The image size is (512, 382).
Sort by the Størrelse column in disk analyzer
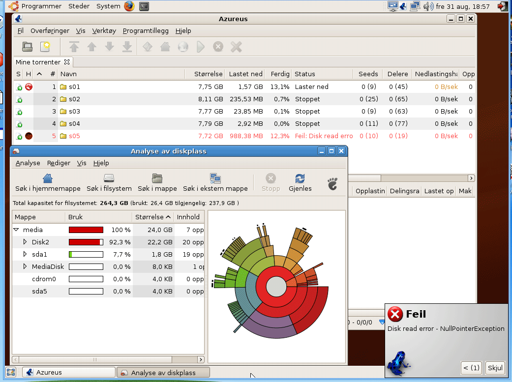coord(153,217)
